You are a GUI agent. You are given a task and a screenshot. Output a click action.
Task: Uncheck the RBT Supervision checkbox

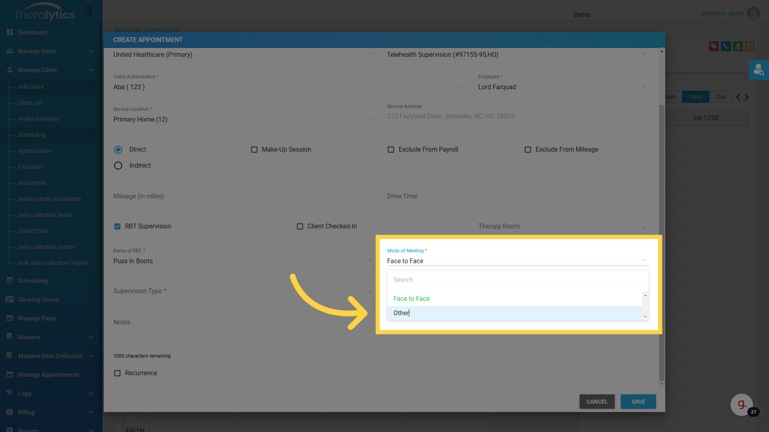(117, 226)
